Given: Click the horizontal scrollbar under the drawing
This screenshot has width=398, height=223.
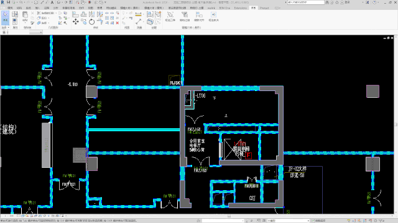Looking at the screenshot, I should 229,216.
